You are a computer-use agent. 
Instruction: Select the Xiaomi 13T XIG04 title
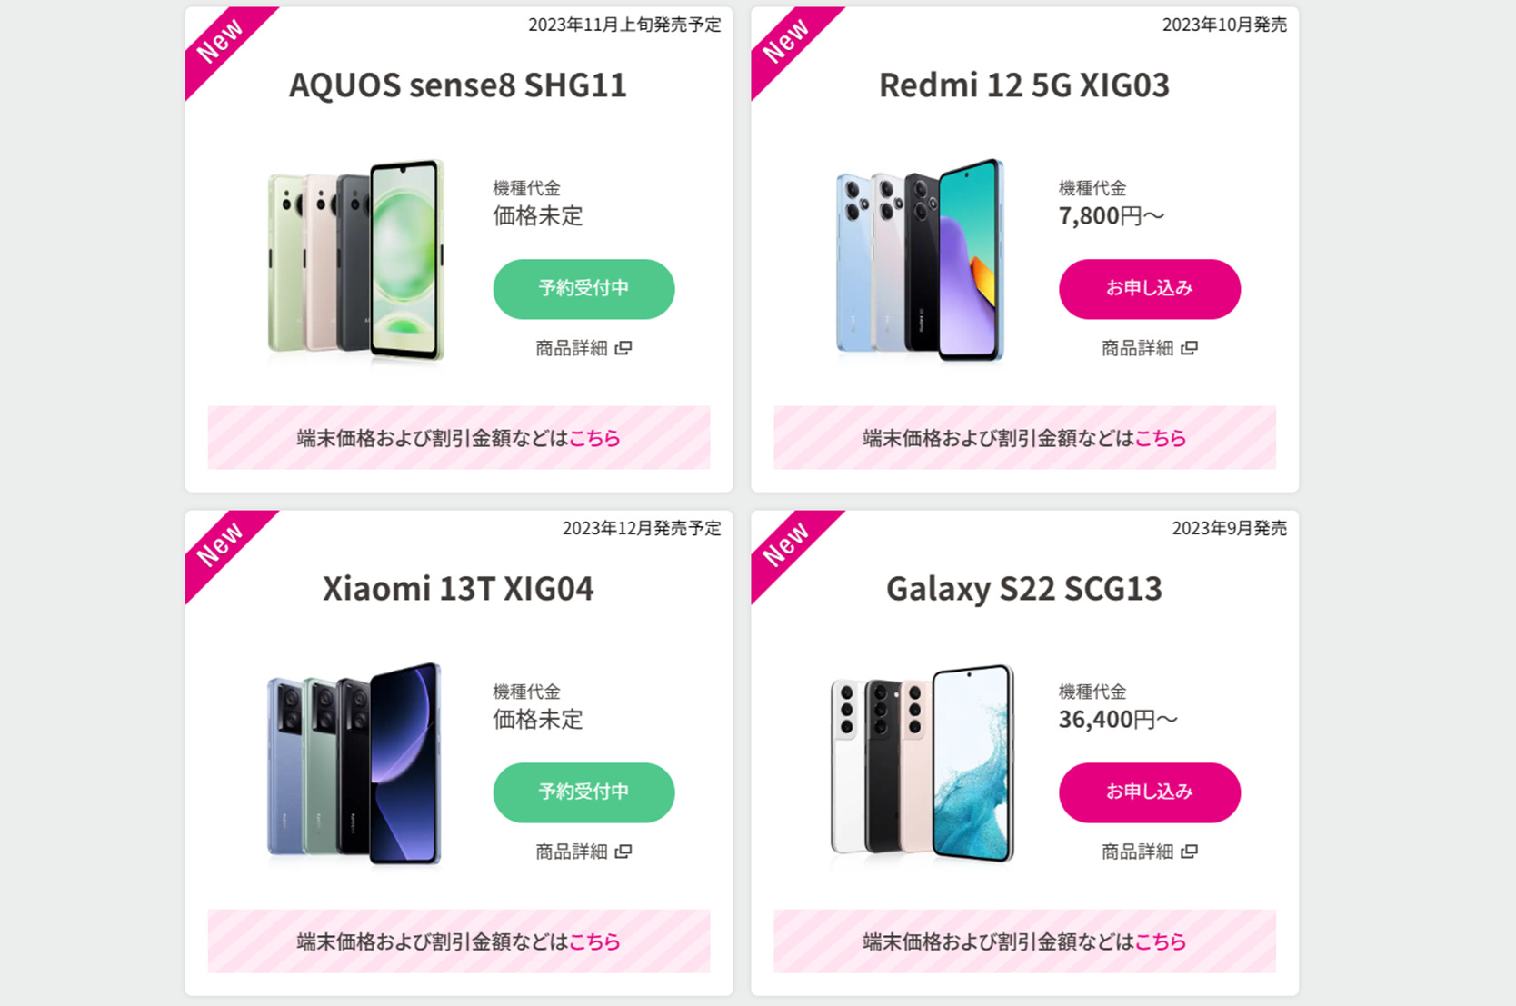click(x=458, y=588)
